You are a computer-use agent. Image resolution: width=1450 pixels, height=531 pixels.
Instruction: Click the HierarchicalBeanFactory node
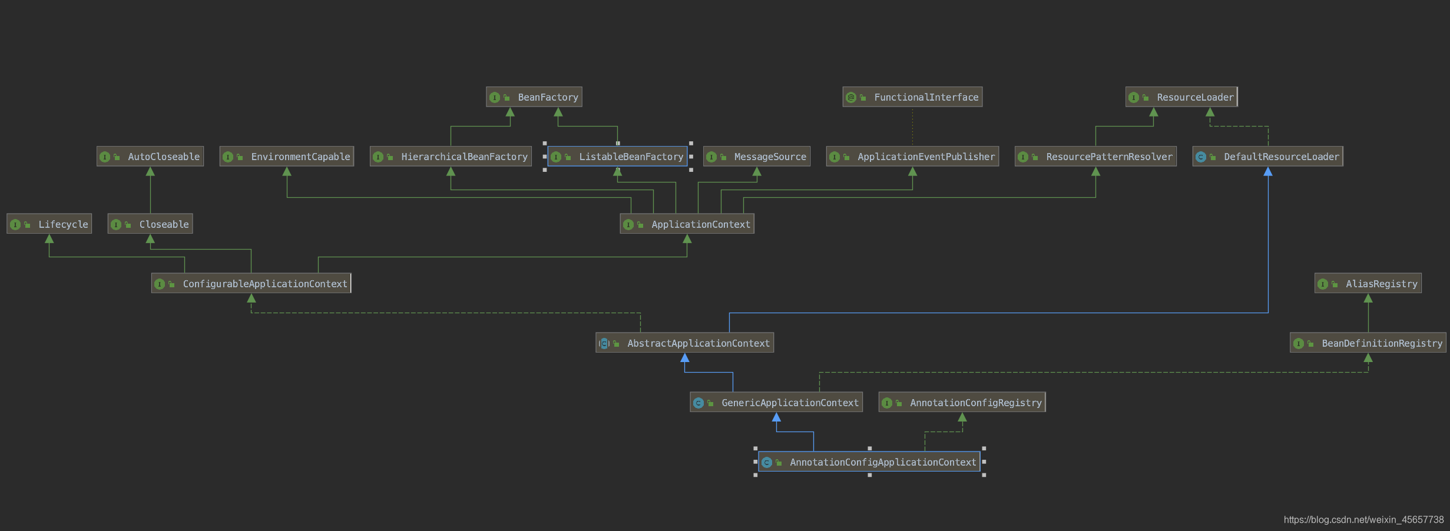click(x=451, y=157)
